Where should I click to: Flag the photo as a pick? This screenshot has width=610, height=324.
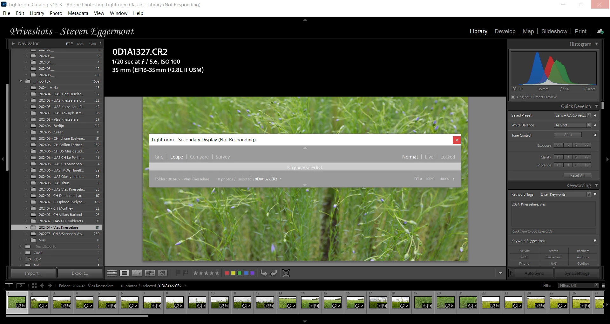pos(178,273)
